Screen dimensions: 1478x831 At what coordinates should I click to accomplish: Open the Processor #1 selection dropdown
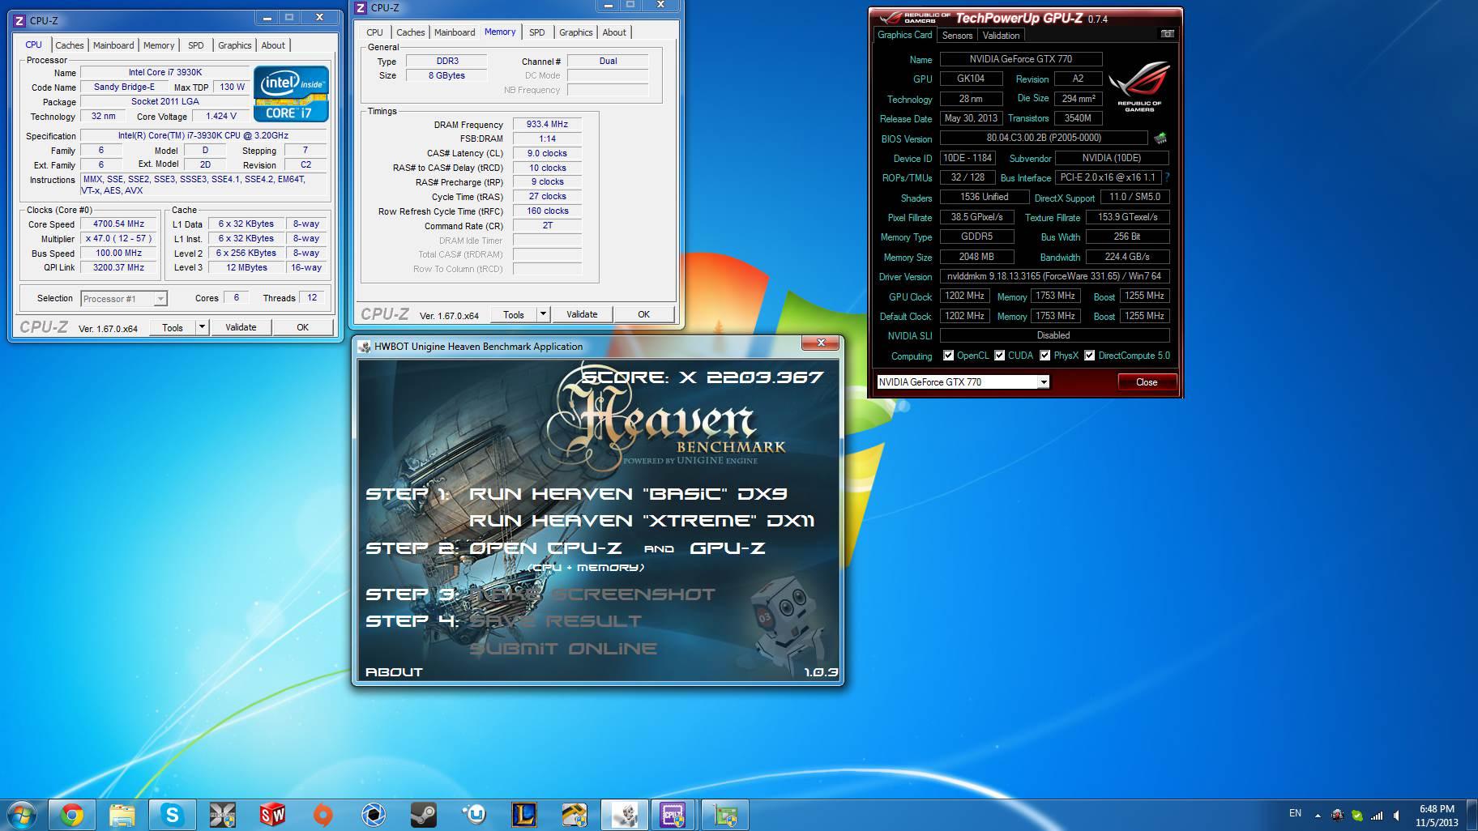[124, 299]
